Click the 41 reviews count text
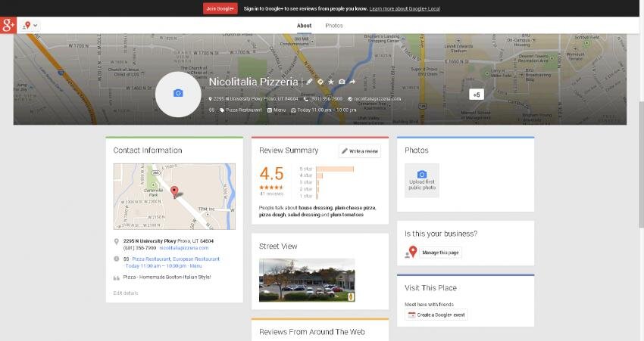Viewport: 644px width, 341px height. coord(271,194)
